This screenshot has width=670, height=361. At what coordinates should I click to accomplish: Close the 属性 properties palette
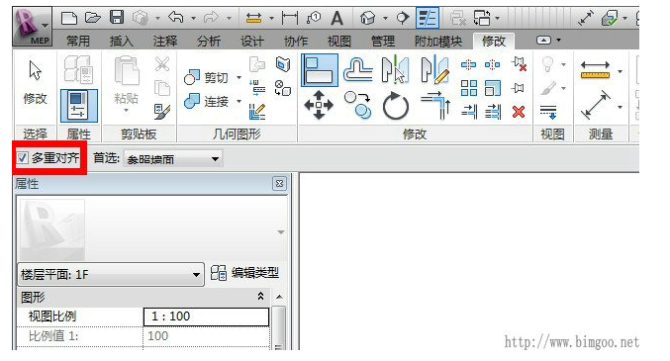(x=279, y=184)
